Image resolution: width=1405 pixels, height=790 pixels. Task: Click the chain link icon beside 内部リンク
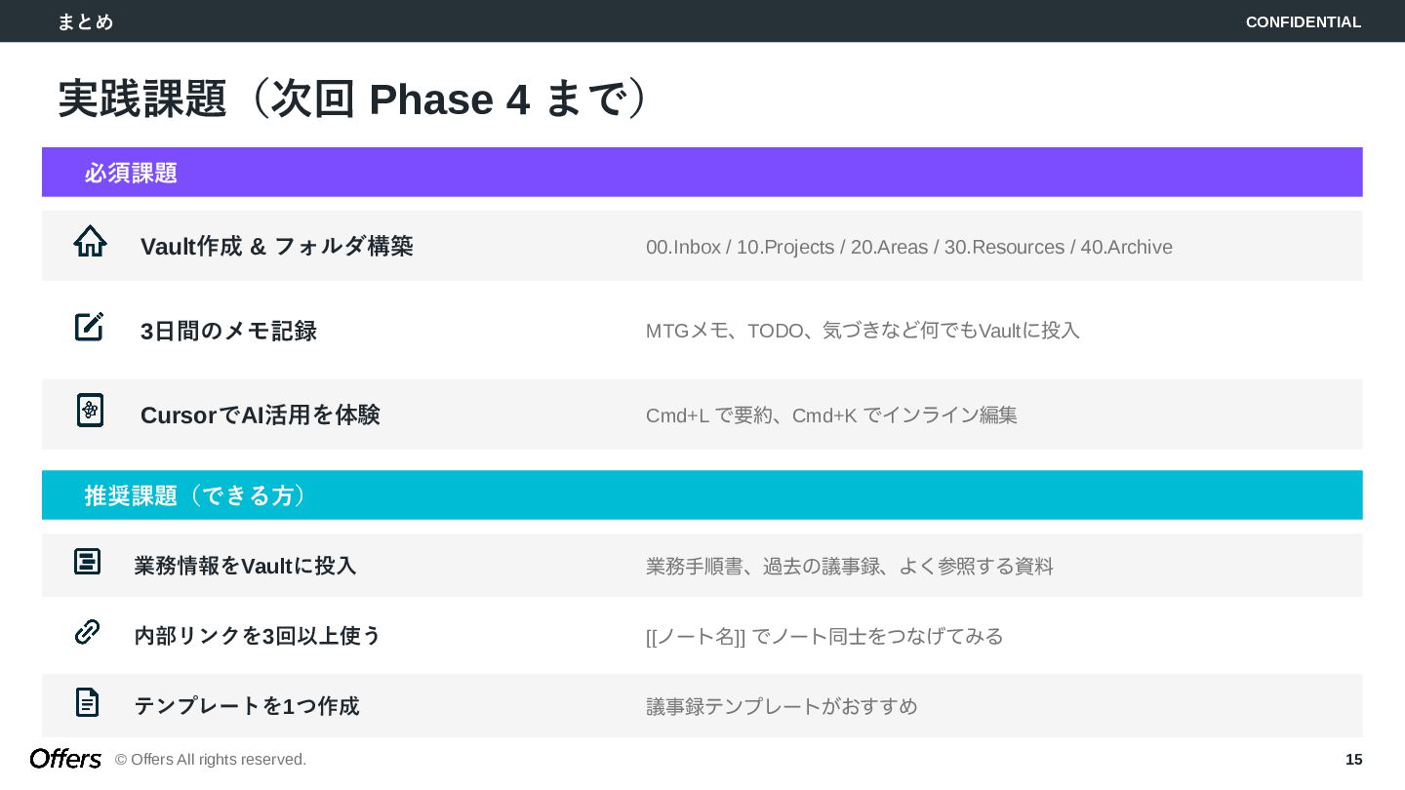click(87, 632)
